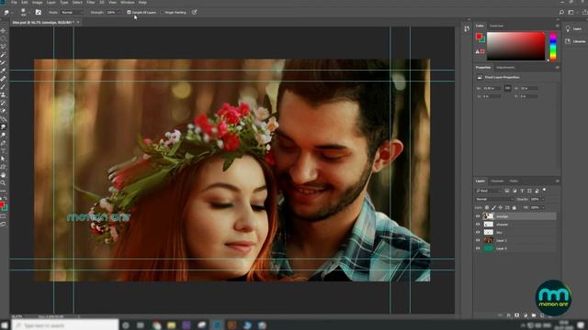Switch to the Adjustments tab

click(505, 68)
